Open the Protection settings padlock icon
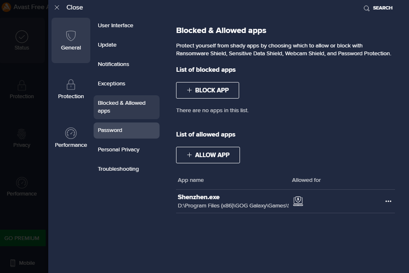This screenshot has width=409, height=273. [71, 85]
